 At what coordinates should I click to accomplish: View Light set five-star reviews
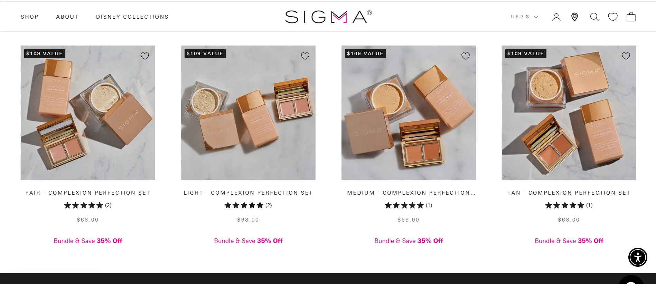(248, 205)
